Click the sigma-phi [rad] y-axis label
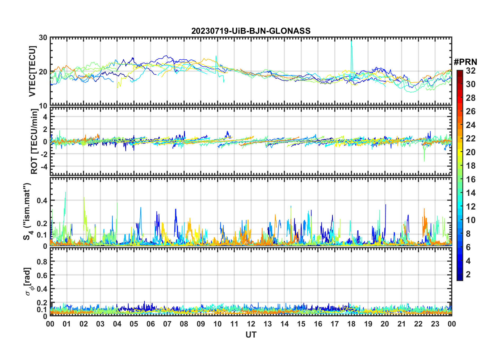 [x=28, y=281]
